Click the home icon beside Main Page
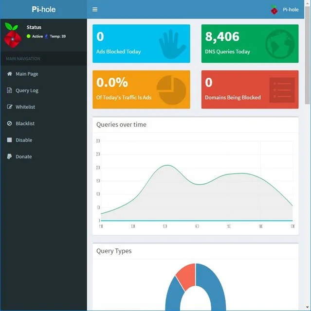Viewport: 311px width, 311px height. coord(9,74)
